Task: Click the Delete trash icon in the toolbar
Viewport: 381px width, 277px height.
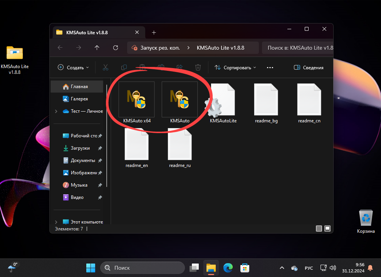Action: (x=198, y=67)
